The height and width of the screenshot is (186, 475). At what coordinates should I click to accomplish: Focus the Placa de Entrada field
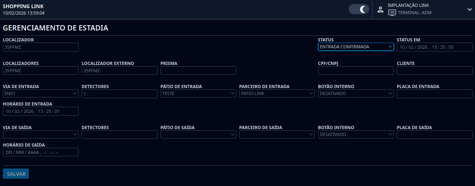[x=434, y=94]
